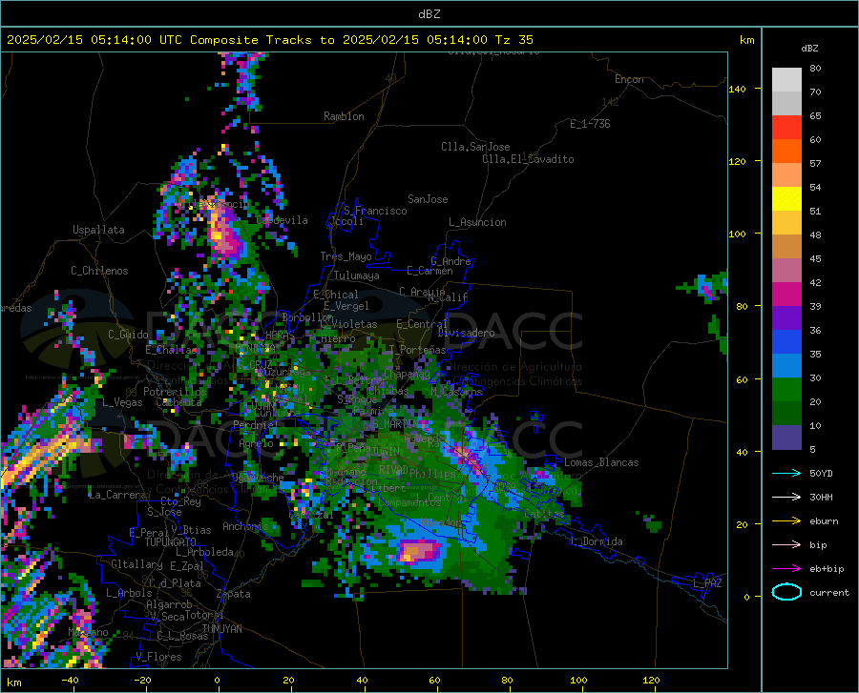Click the E_1-736 map label

(x=590, y=124)
